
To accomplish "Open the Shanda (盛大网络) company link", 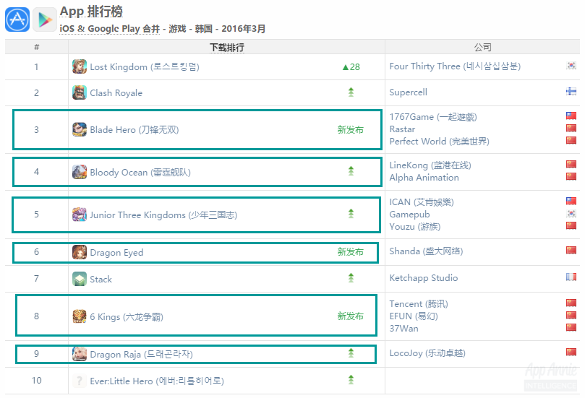I will point(426,251).
